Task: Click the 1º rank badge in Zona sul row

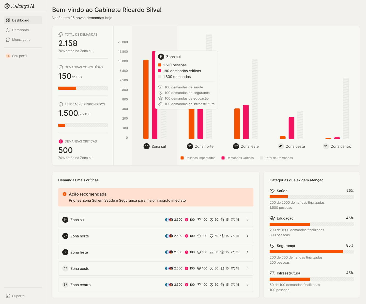Action: pyautogui.click(x=65, y=220)
